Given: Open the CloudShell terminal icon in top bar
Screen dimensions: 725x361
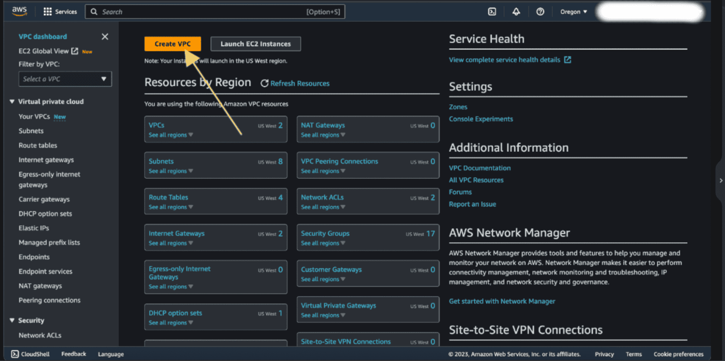Looking at the screenshot, I should tap(492, 11).
